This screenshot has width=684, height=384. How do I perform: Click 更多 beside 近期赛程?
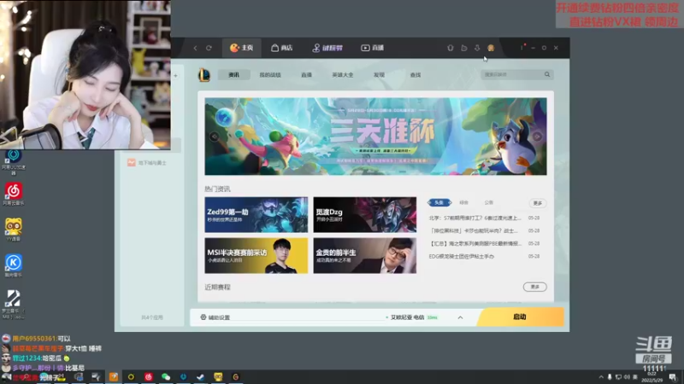[x=535, y=287]
